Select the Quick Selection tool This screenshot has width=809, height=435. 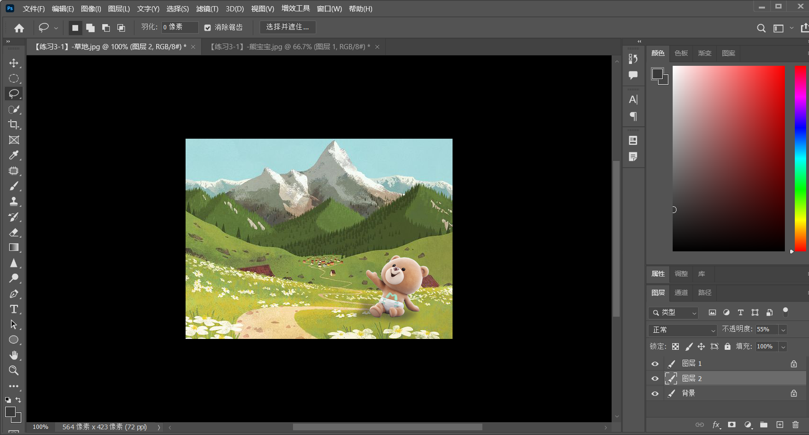pos(14,109)
